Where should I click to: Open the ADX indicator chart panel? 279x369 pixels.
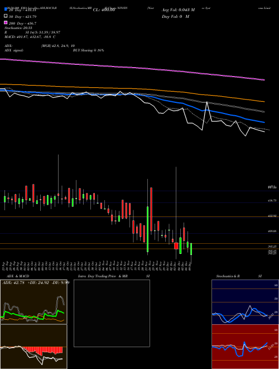[33, 302]
